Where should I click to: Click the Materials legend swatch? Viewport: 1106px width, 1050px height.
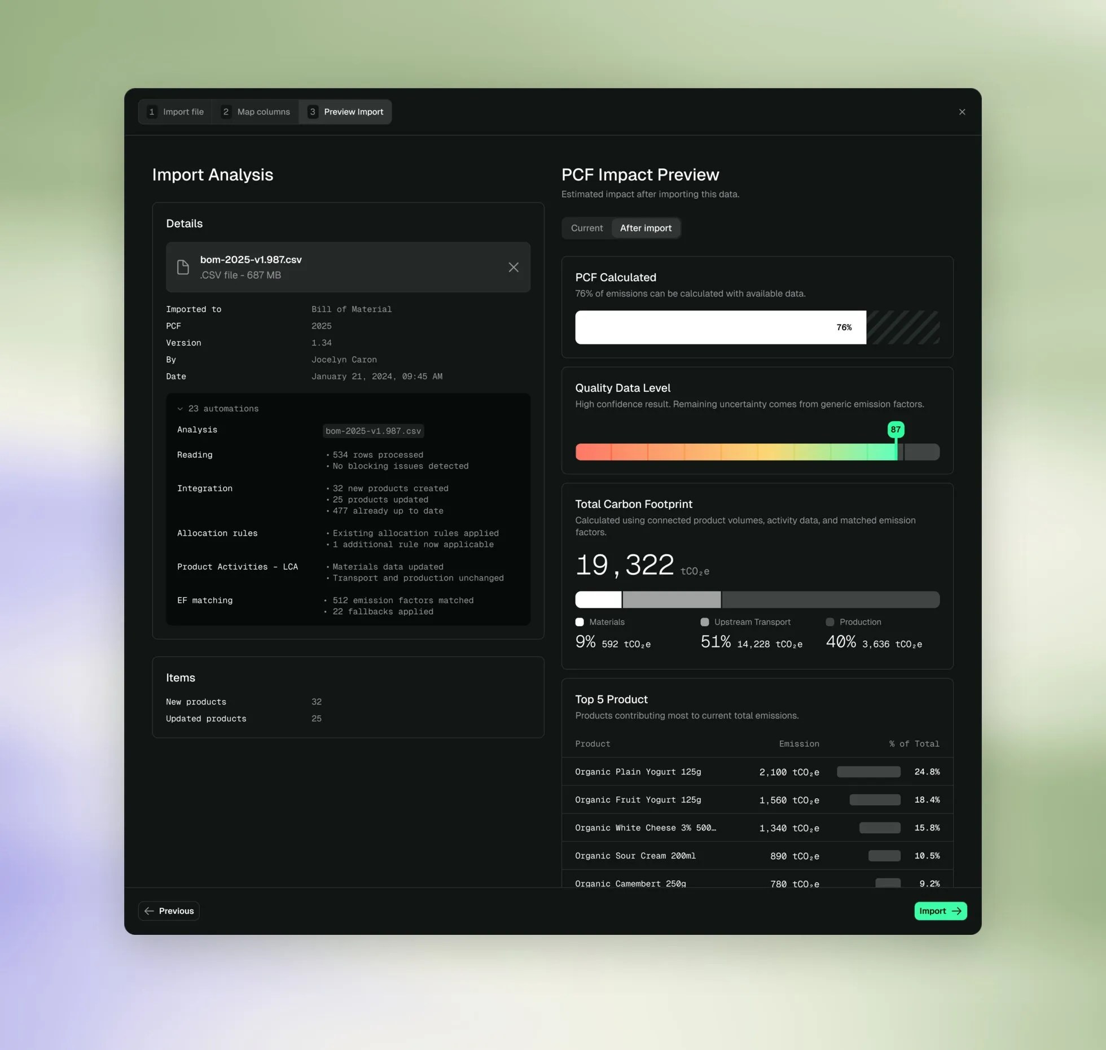[x=580, y=622]
